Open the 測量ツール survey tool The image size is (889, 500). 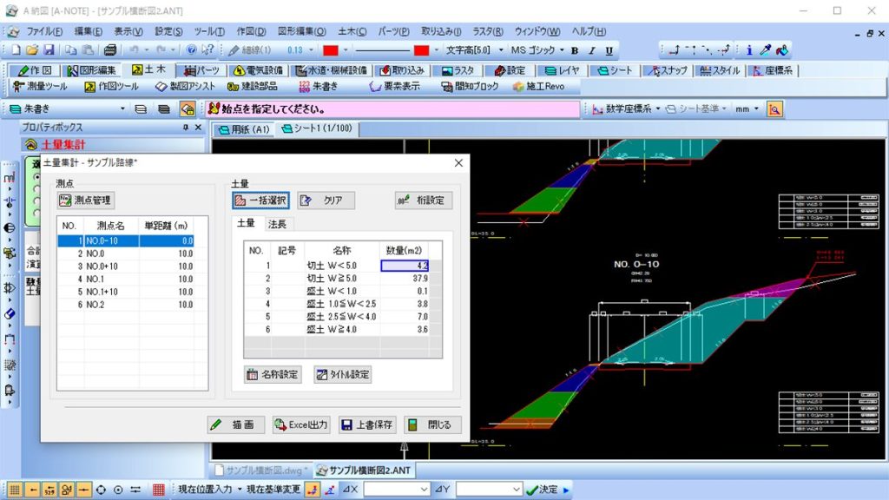point(40,87)
